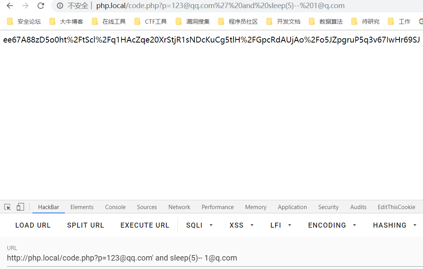
Task: Open the 在线工具 bookmark folder
Action: (x=109, y=22)
